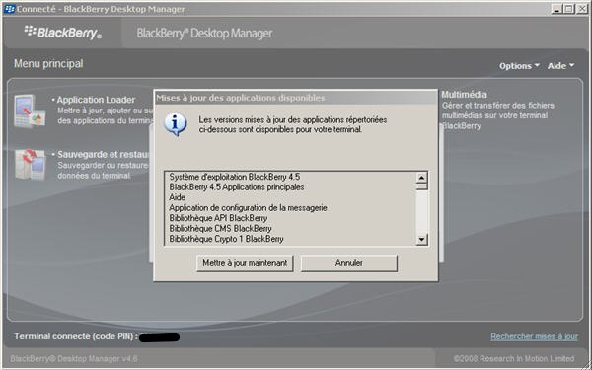Select the Aide list entry
Viewport: 592px width, 370px height.
[x=177, y=197]
